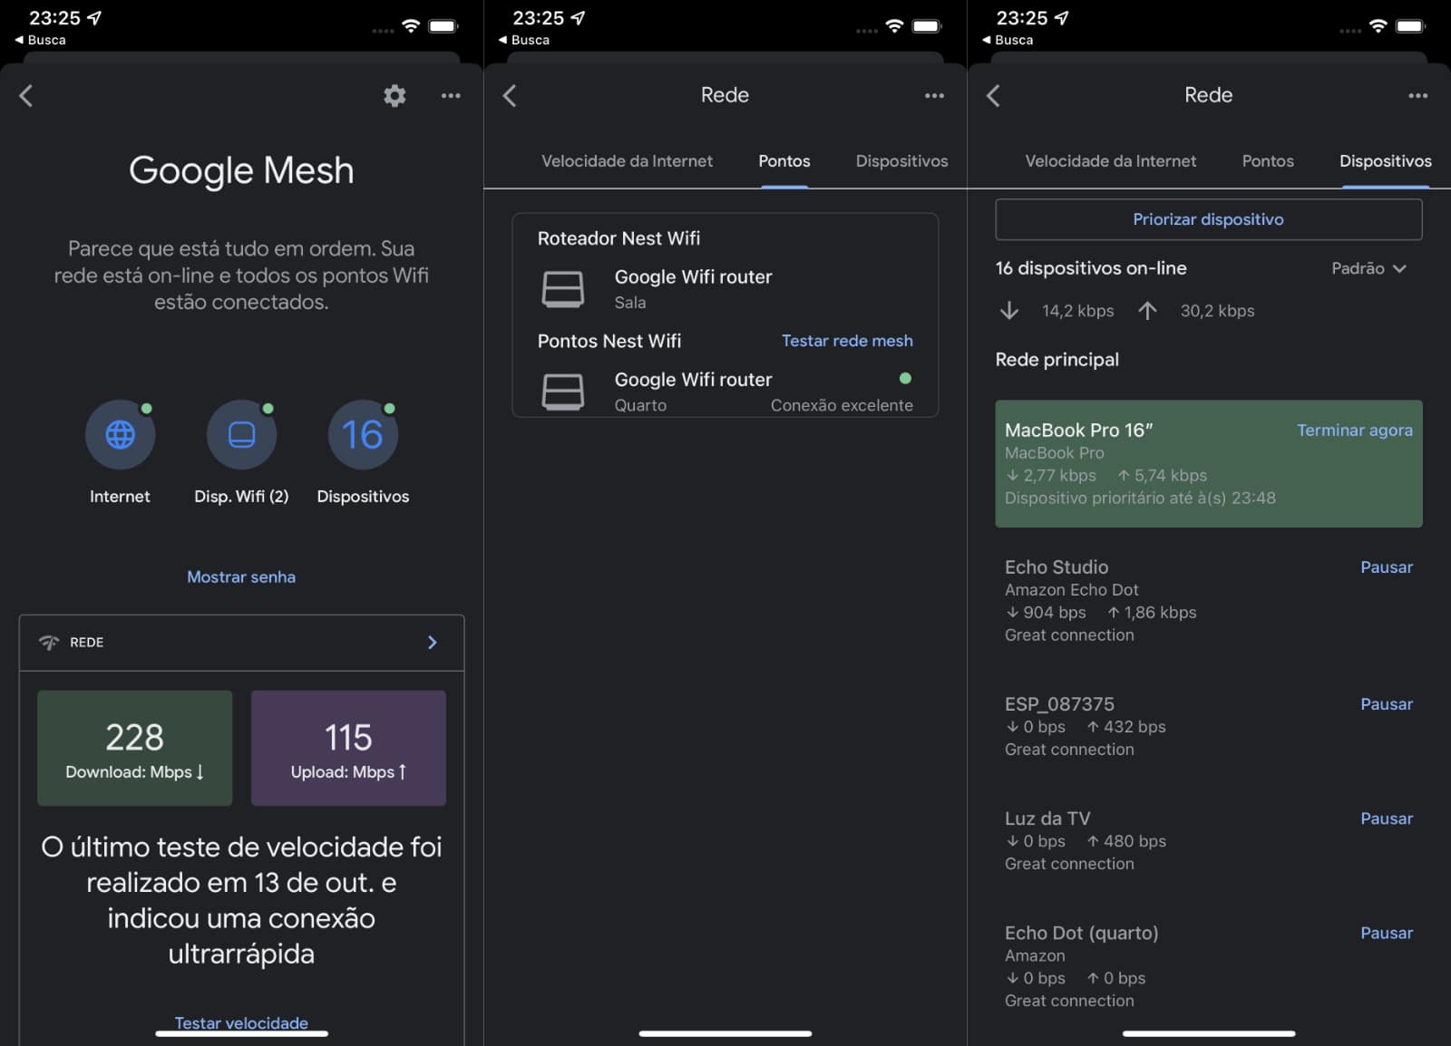Pause the Echo Studio device
The width and height of the screenshot is (1451, 1046).
[1386, 567]
